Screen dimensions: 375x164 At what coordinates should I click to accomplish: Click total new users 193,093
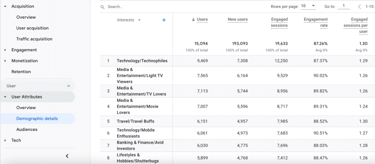240,44
